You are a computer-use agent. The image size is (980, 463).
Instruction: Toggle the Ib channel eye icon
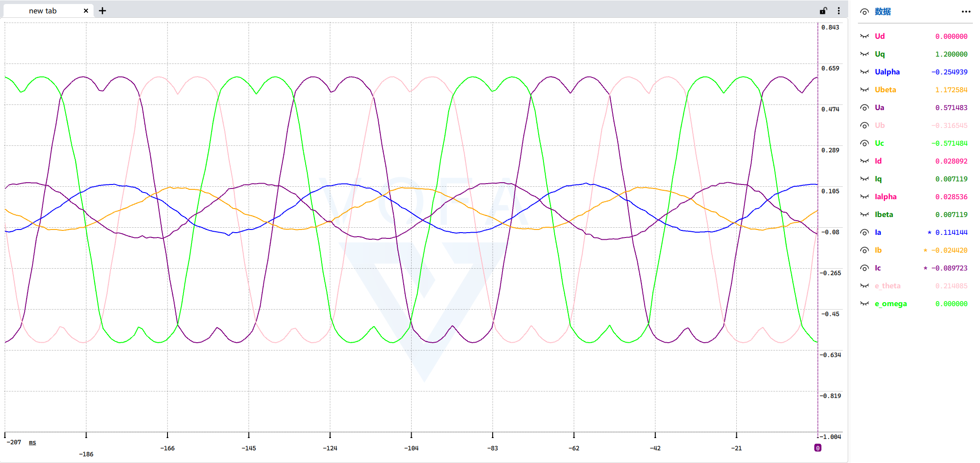(x=864, y=250)
